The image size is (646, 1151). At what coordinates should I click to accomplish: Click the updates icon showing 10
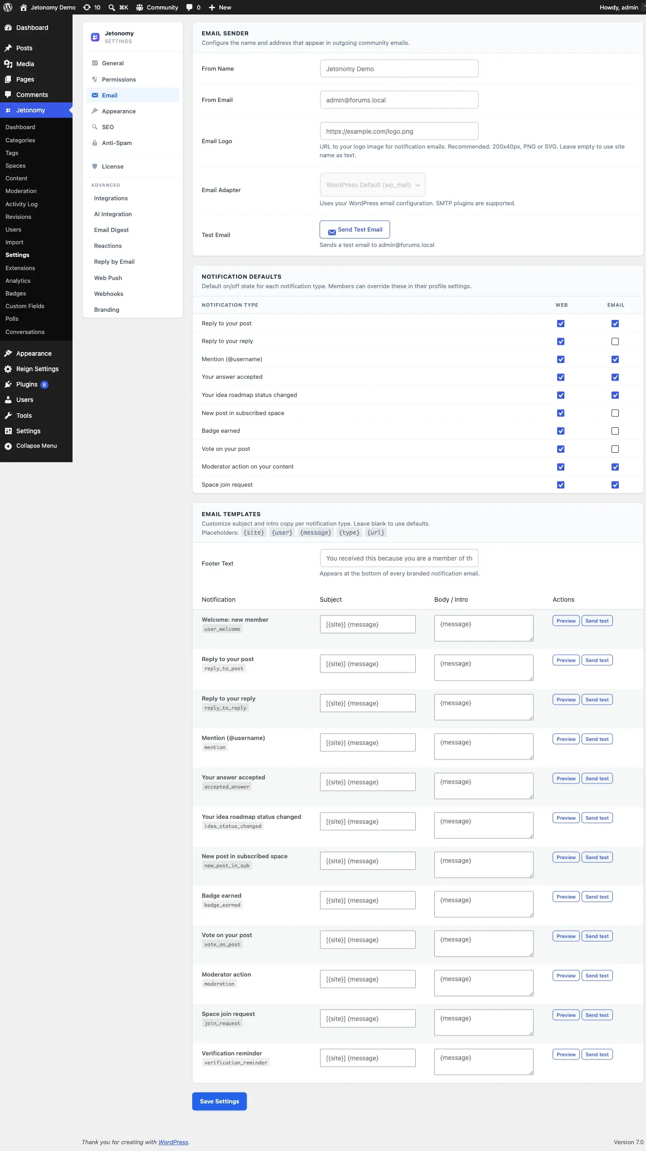click(x=87, y=7)
